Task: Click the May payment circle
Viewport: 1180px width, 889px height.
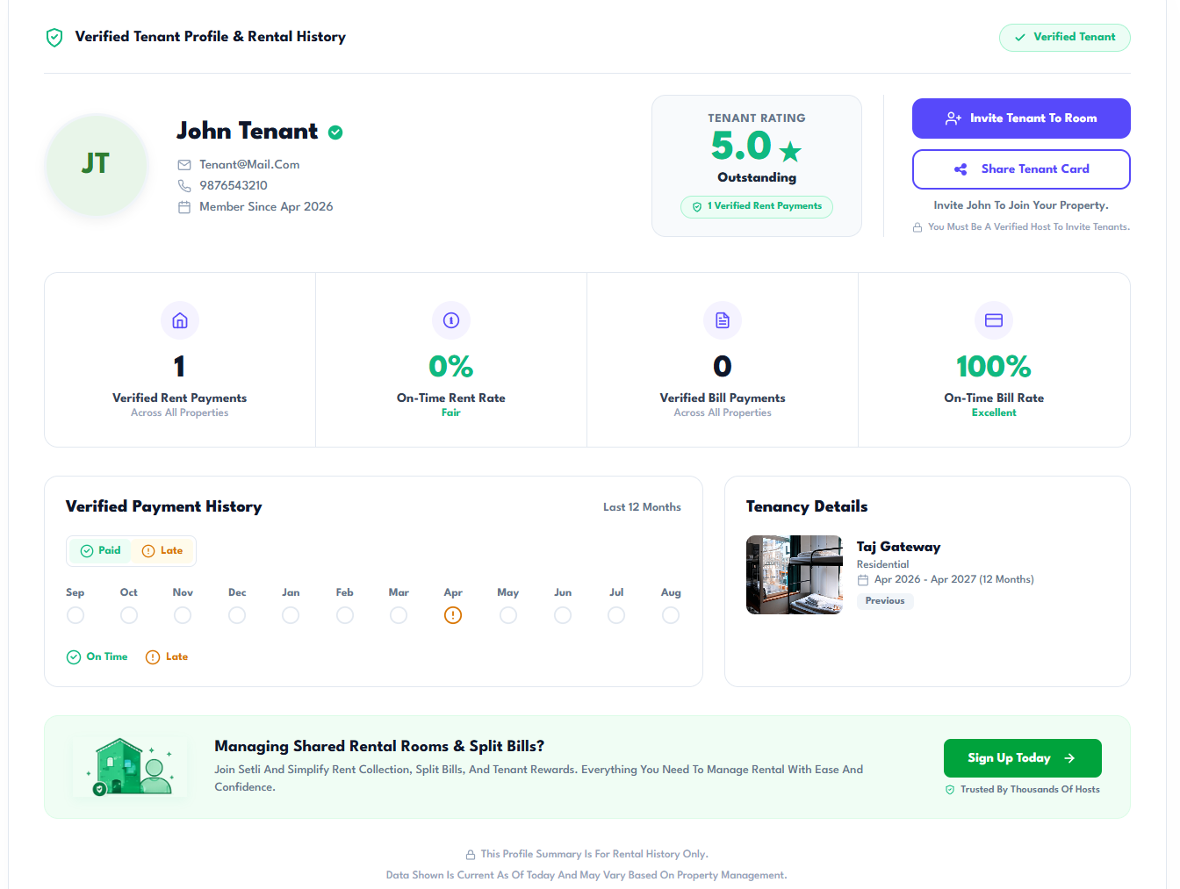Action: [x=508, y=615]
